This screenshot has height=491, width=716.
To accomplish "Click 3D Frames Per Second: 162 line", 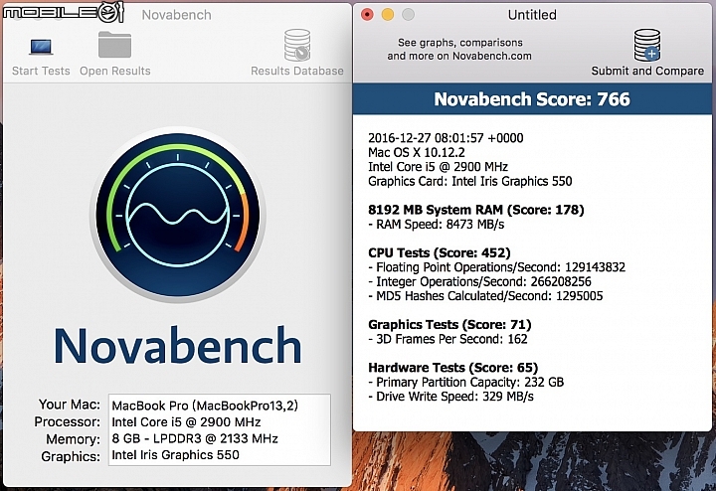I will tap(447, 339).
